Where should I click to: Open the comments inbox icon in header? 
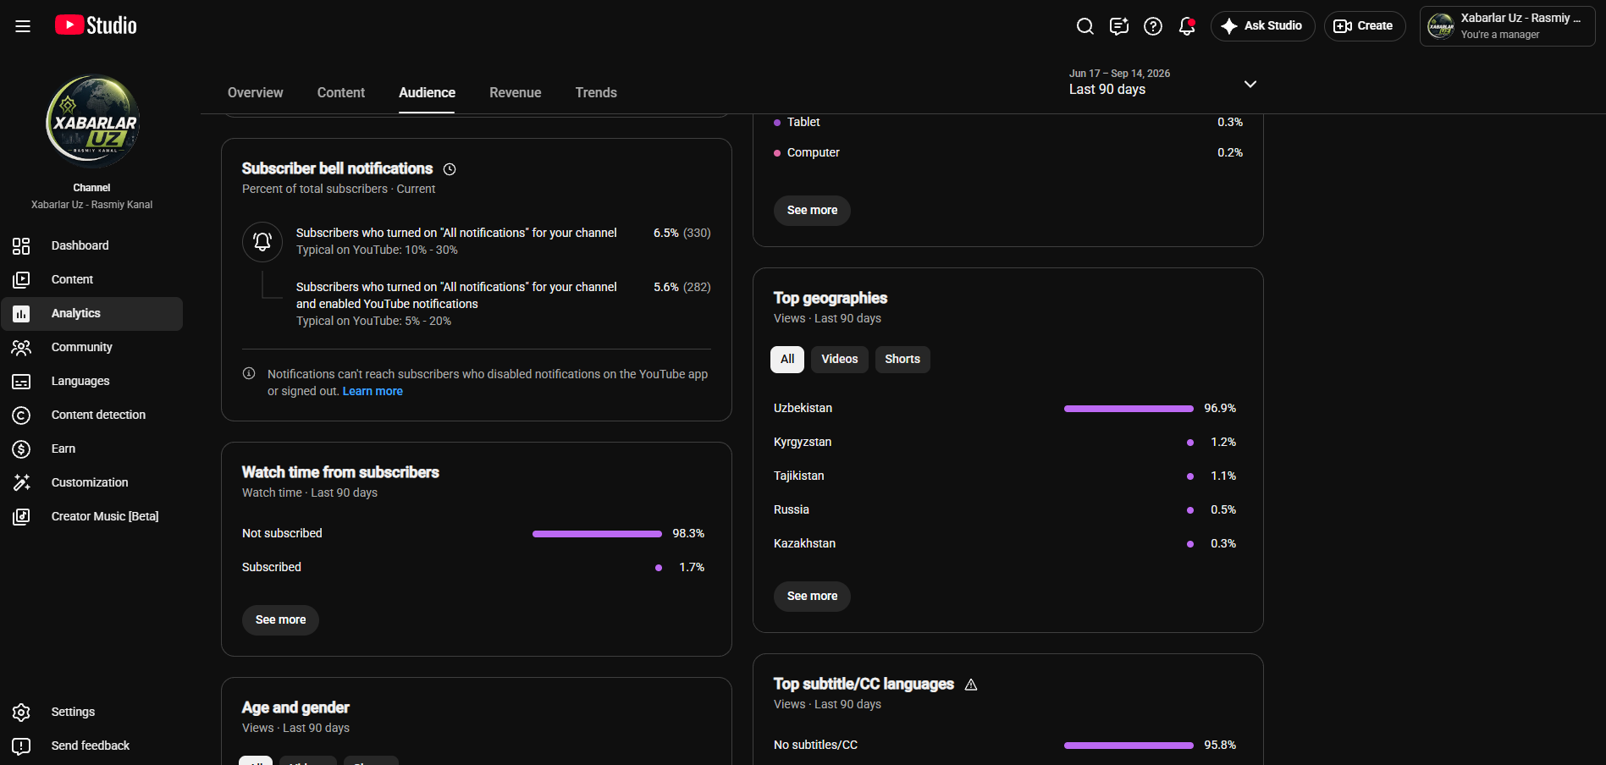tap(1119, 26)
